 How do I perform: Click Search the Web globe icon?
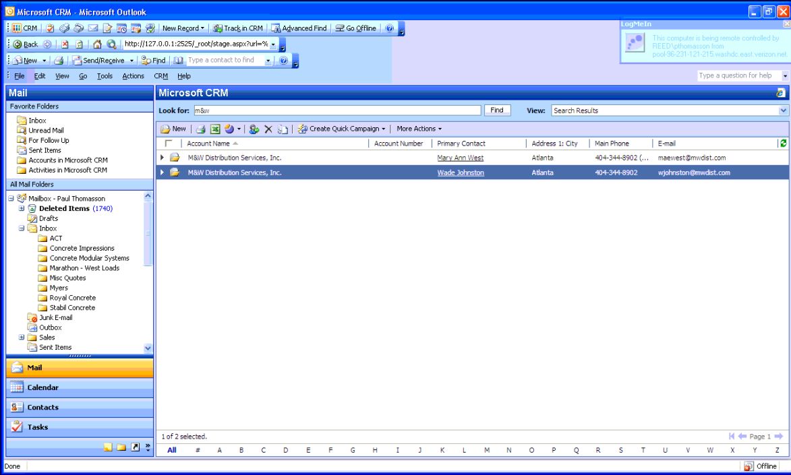111,44
